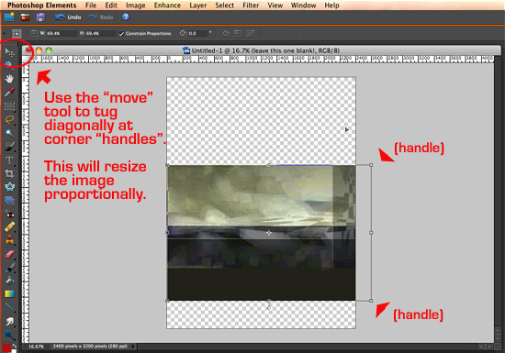Select the Move tool
This screenshot has height=353, width=505.
(x=9, y=52)
